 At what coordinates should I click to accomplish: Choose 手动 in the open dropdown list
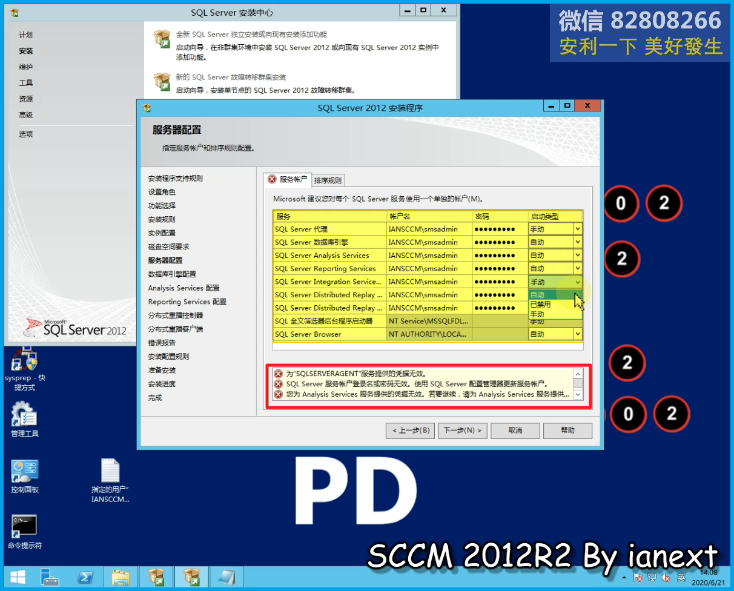pos(555,314)
